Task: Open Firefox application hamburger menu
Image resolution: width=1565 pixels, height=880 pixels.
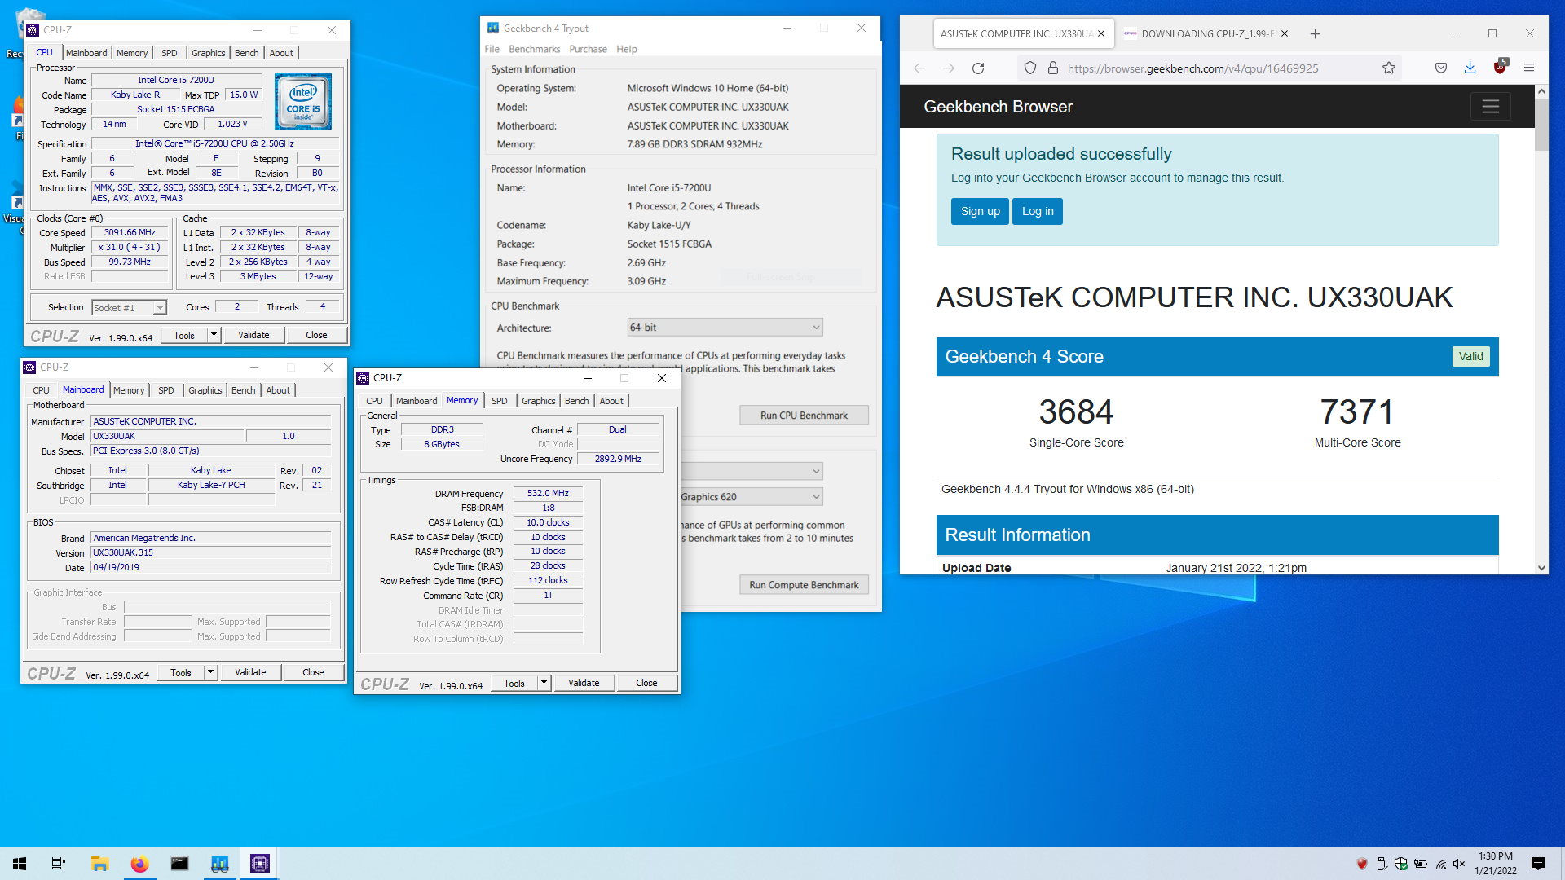Action: [x=1529, y=68]
